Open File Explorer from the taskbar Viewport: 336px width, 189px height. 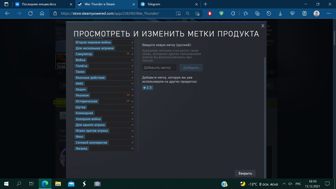coord(58,184)
